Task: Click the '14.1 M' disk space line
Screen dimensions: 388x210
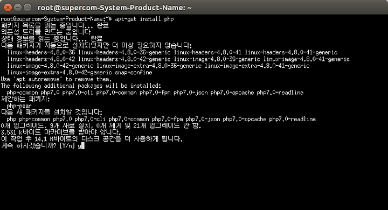Action: 92,139
